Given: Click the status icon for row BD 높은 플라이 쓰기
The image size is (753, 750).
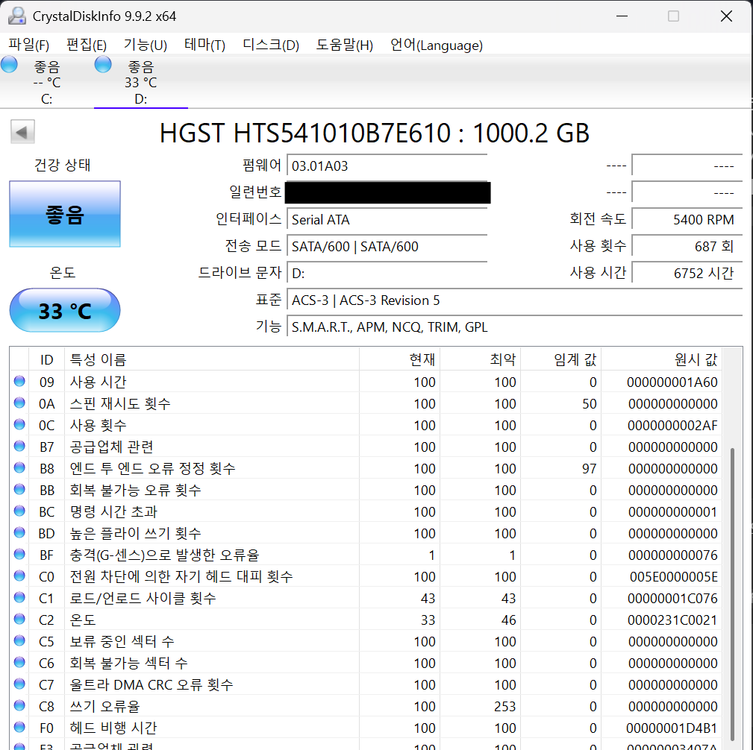Looking at the screenshot, I should click(19, 532).
